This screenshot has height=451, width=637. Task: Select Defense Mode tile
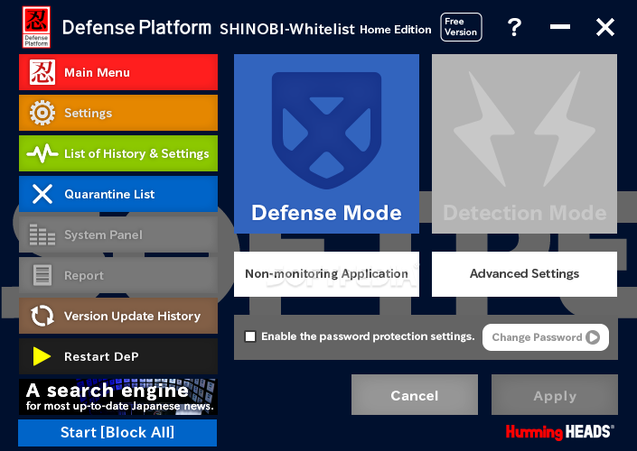tap(326, 143)
